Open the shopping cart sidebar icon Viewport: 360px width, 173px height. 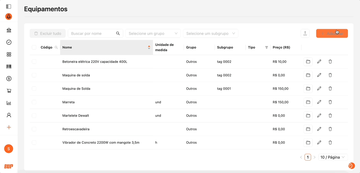tap(9, 91)
